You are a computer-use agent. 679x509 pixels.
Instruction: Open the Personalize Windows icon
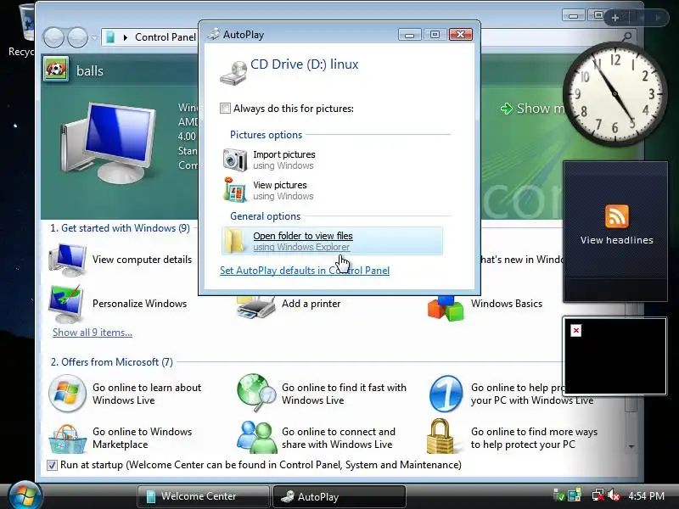66,304
